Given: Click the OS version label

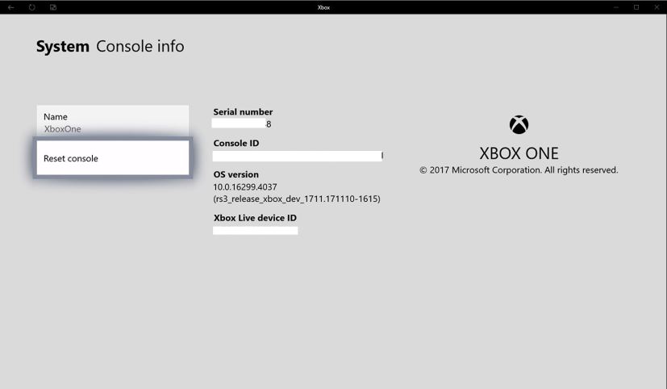Looking at the screenshot, I should [x=236, y=174].
